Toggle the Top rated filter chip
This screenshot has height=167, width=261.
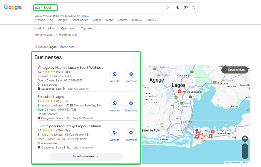coord(87,29)
